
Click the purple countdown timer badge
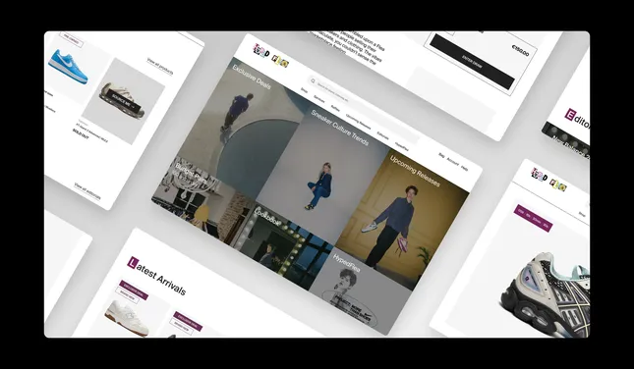[x=534, y=218]
